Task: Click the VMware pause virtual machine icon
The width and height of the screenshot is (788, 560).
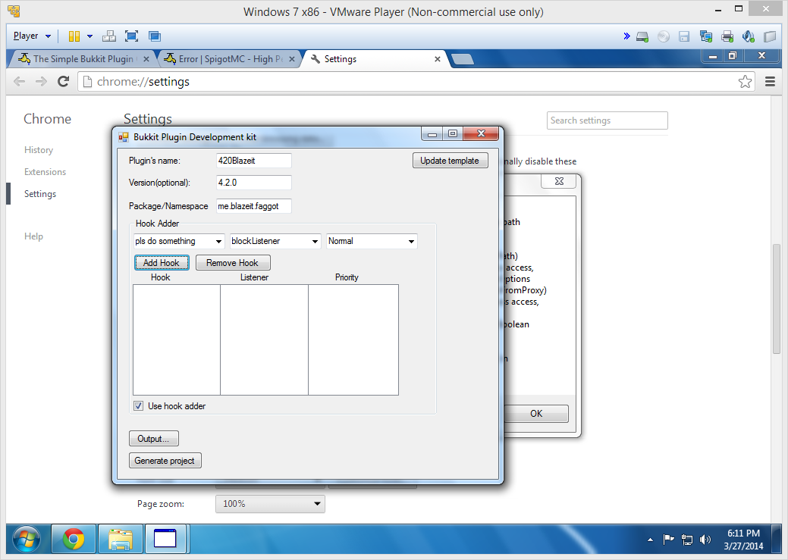Action: pos(74,36)
